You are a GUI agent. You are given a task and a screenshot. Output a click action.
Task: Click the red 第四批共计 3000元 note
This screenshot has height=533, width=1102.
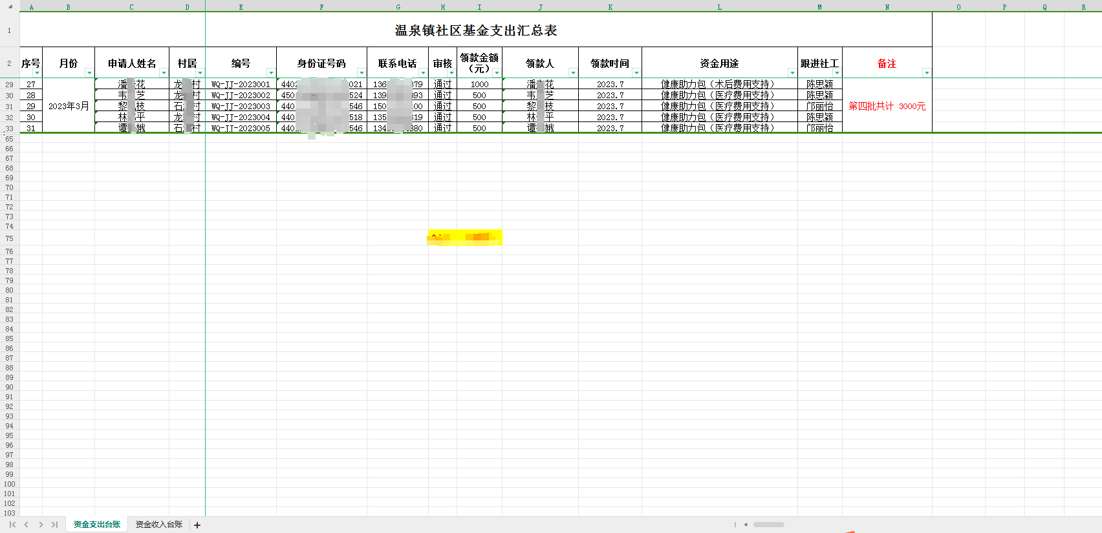tap(887, 106)
